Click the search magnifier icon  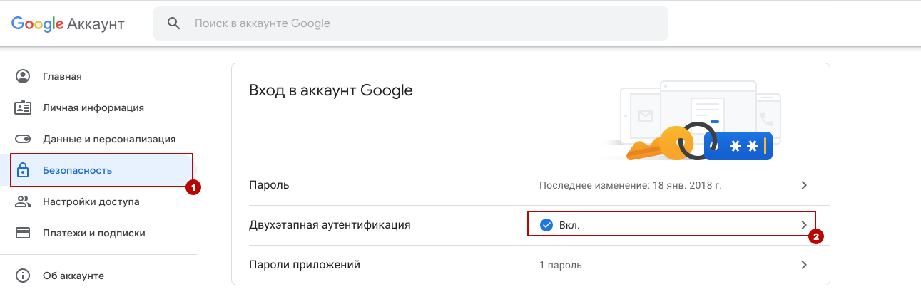click(x=174, y=23)
